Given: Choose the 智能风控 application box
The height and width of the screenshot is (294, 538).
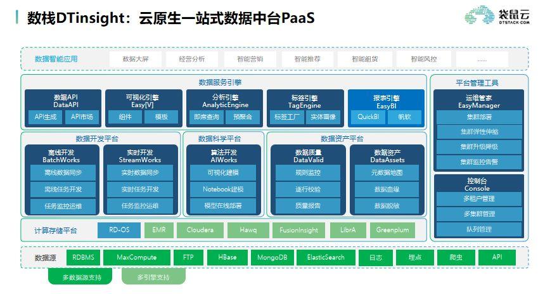Looking at the screenshot, I should pos(424,59).
